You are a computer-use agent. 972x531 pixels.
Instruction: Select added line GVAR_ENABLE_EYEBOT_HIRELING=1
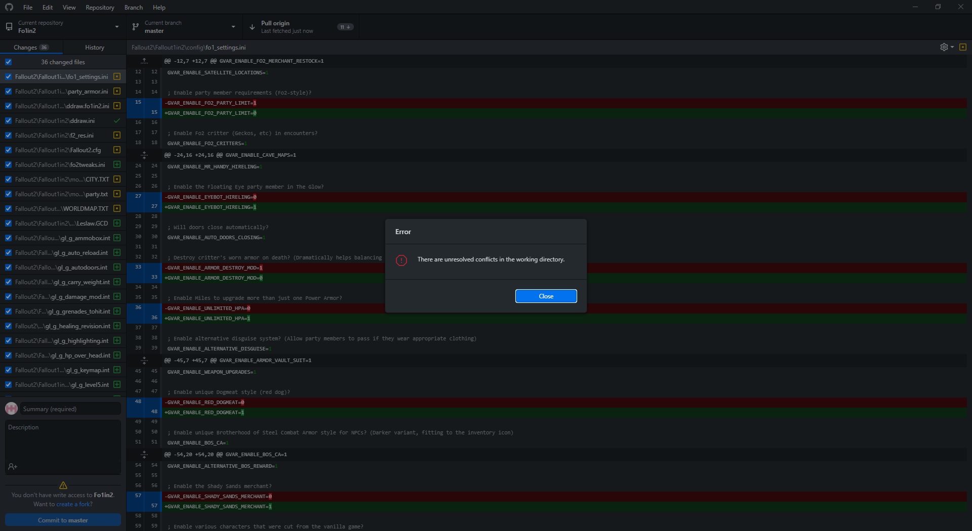pyautogui.click(x=564, y=207)
